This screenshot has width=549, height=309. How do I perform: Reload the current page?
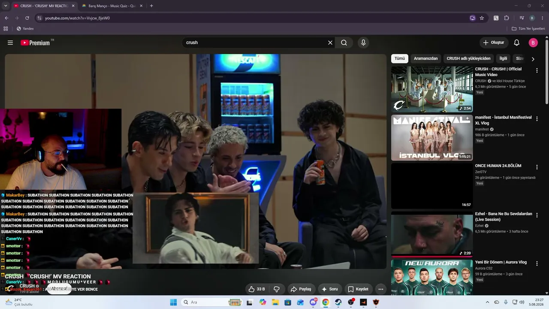pos(27,18)
